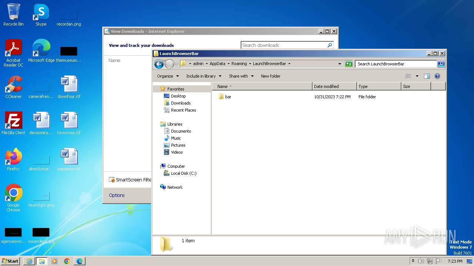Sort by Date modified column
The height and width of the screenshot is (266, 474).
pyautogui.click(x=334, y=86)
